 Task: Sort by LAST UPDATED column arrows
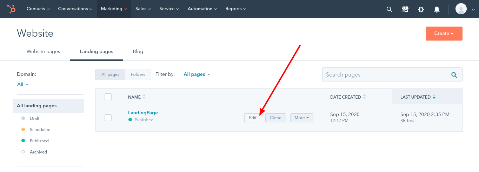point(434,97)
